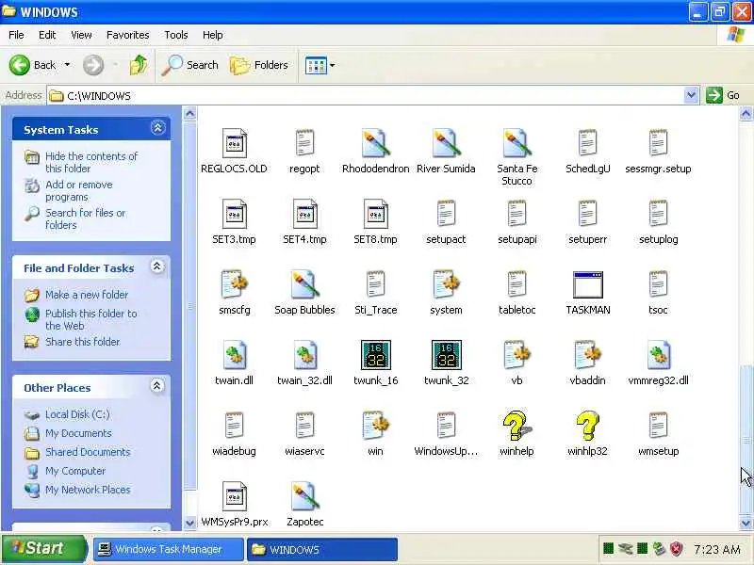Select the setupapi log file
Viewport: 754px width, 565px height.
(x=516, y=214)
